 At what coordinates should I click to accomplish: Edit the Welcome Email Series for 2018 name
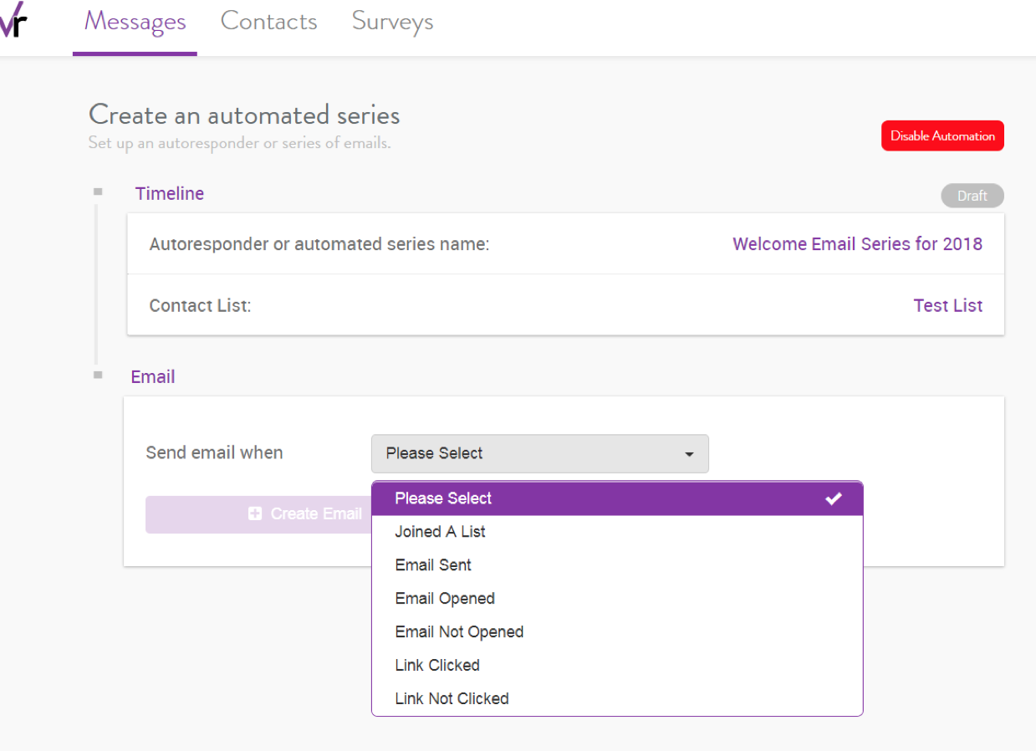point(857,243)
